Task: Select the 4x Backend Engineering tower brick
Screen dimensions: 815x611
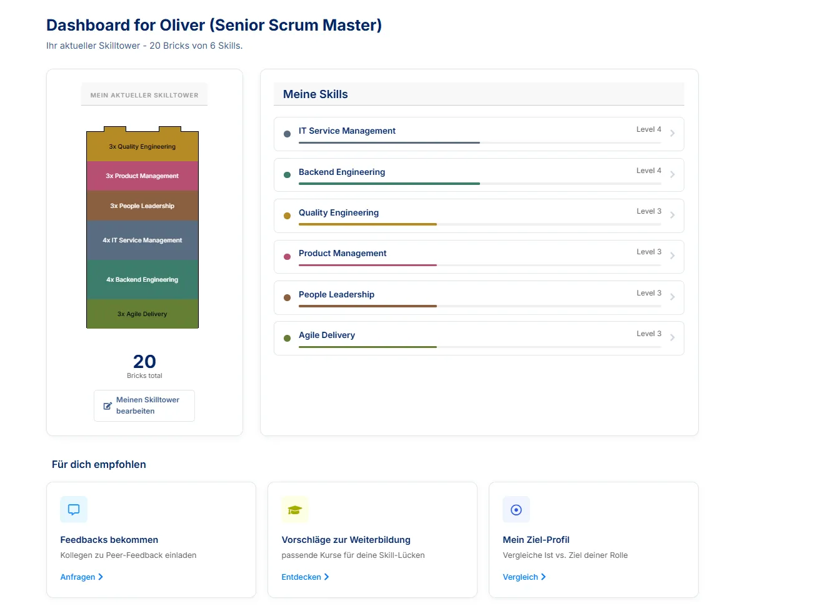Action: (142, 279)
